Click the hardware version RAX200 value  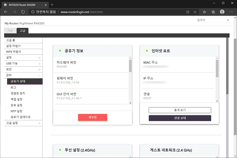pyautogui.click(x=62, y=66)
